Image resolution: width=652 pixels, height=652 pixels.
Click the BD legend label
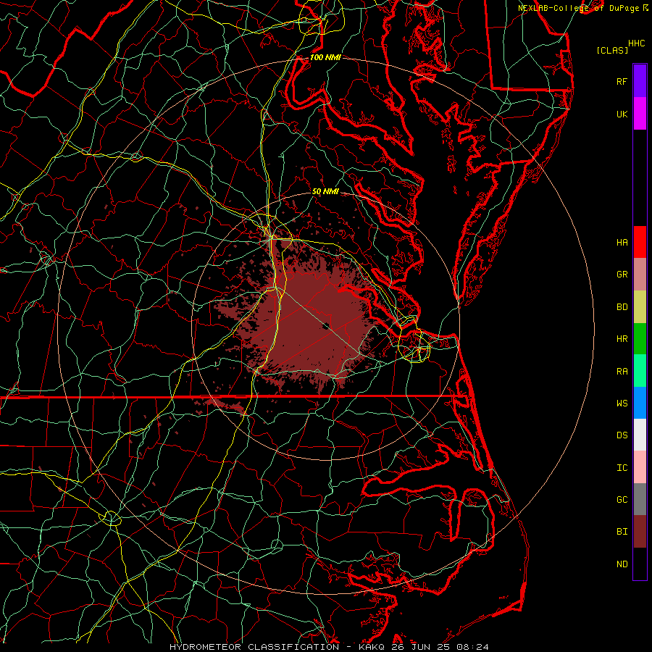(622, 306)
